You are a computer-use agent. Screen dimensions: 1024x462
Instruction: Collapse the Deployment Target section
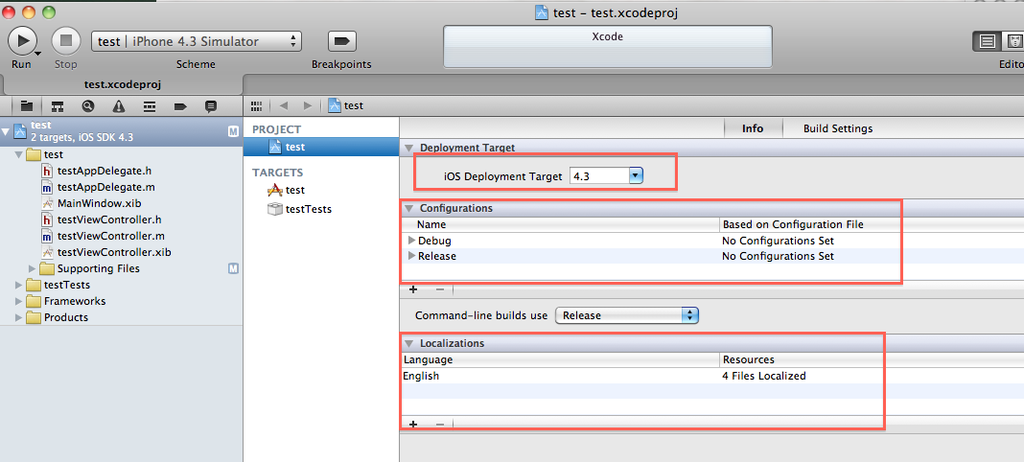pos(408,149)
